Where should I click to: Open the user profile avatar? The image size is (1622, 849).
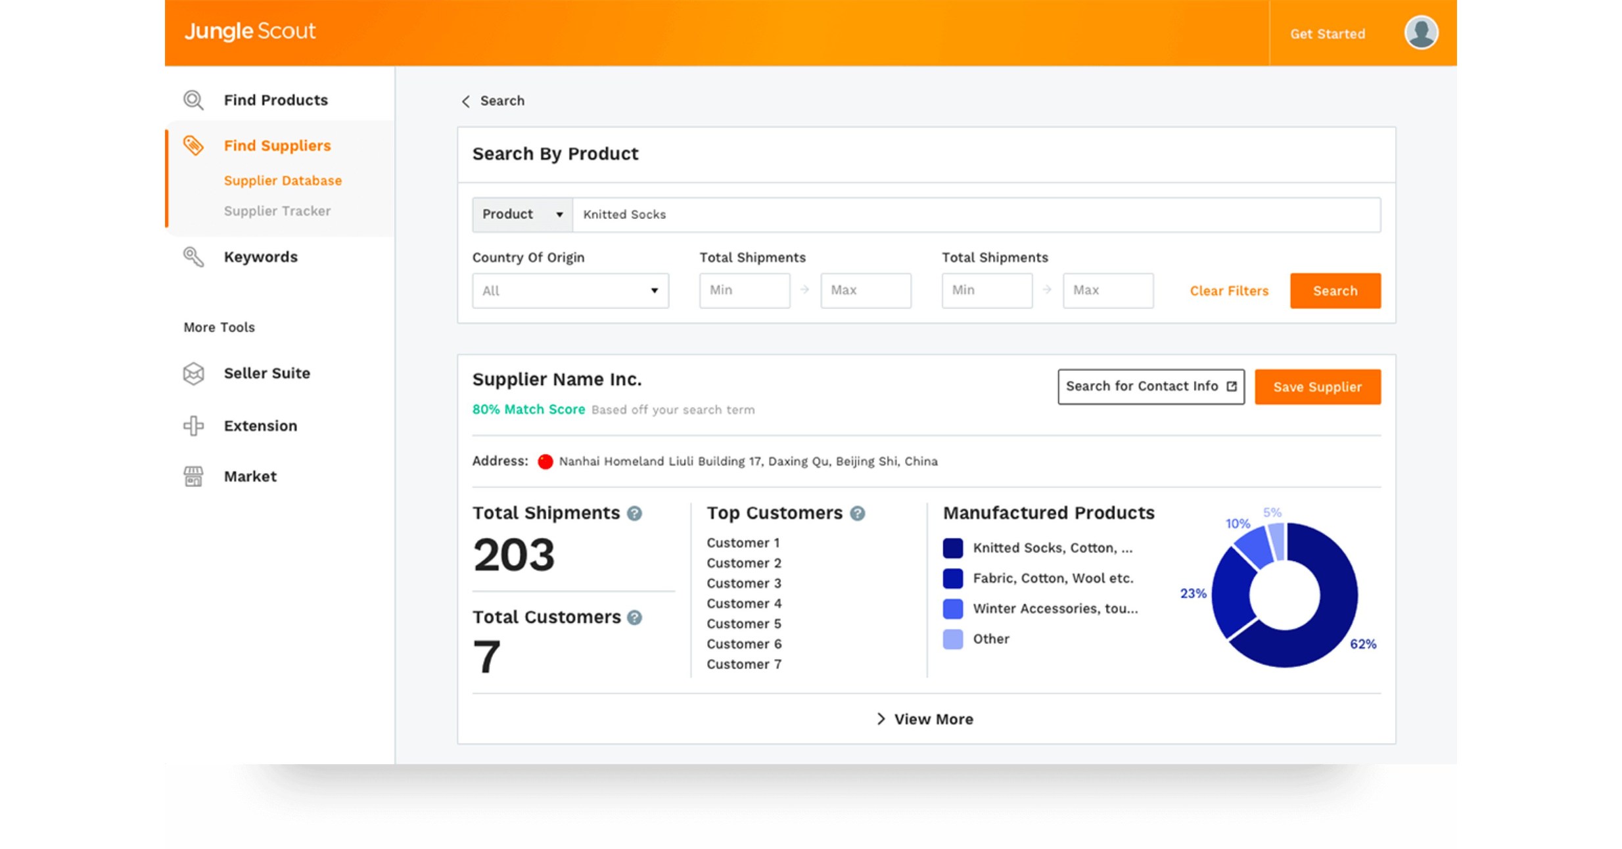click(x=1421, y=33)
